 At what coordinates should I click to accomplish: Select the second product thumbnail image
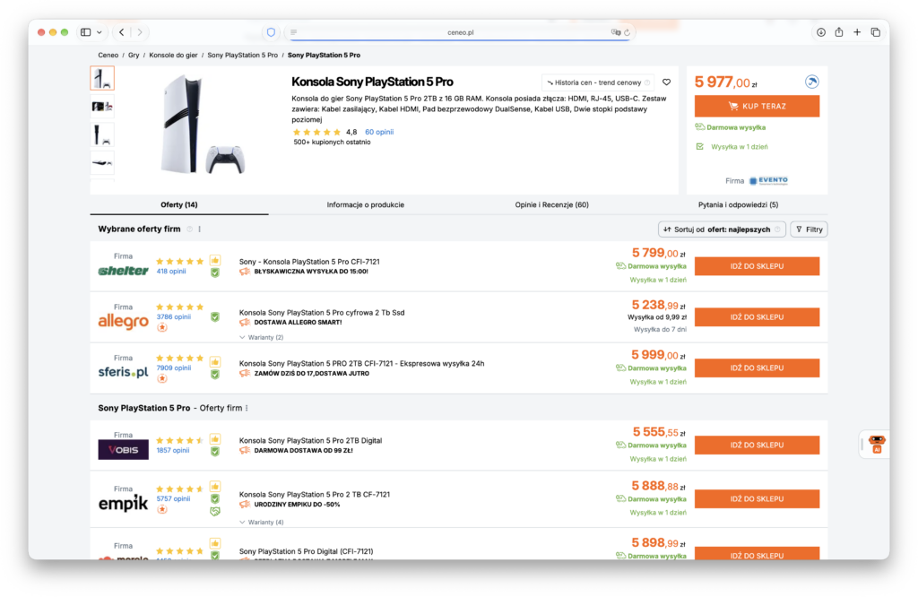coord(102,107)
